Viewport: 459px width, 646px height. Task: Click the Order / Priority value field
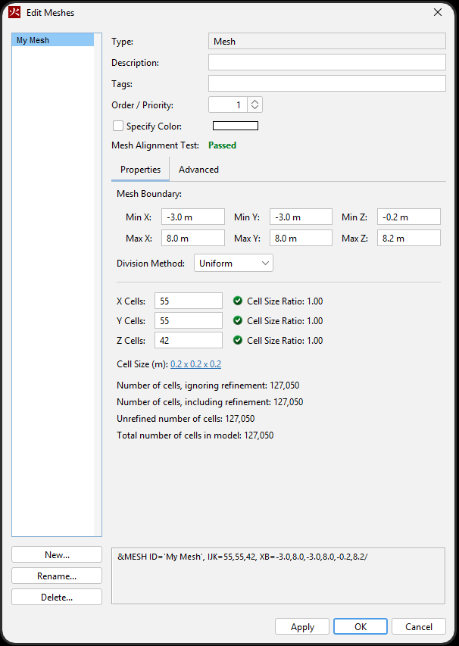coord(228,105)
